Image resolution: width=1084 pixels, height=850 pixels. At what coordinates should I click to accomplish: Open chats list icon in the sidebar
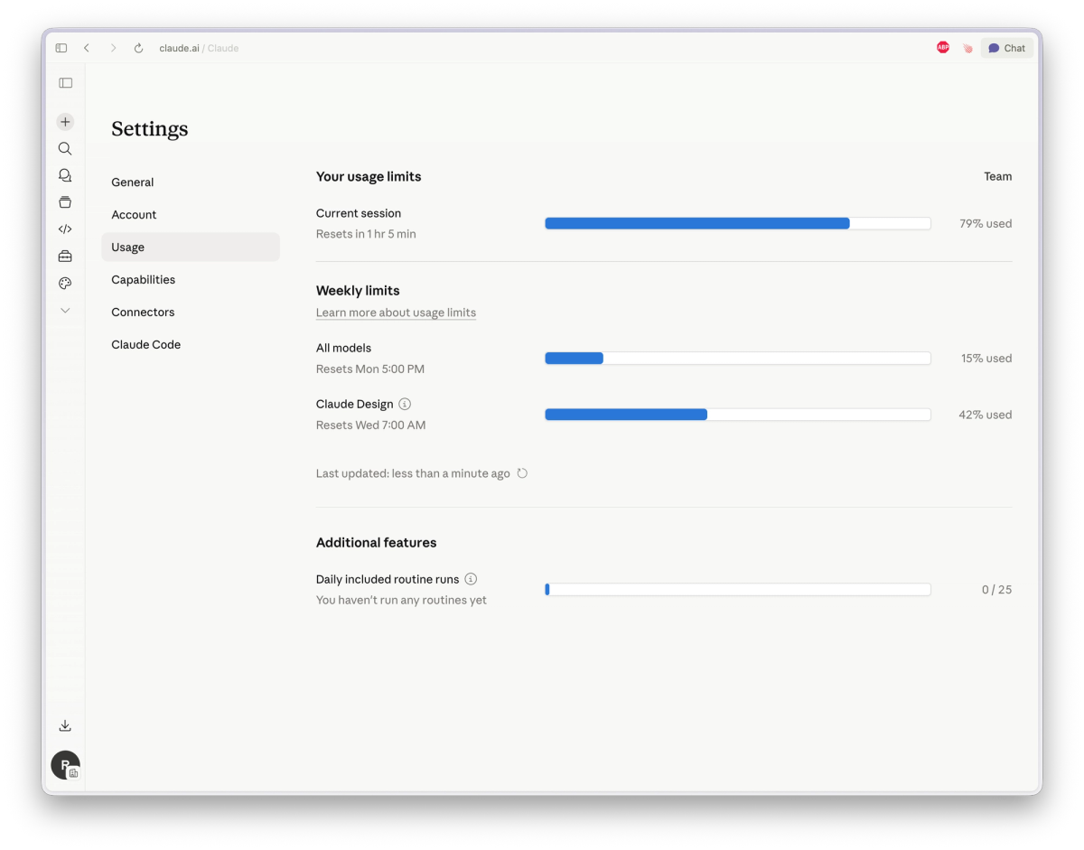coord(65,175)
